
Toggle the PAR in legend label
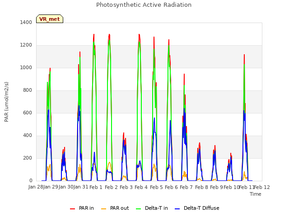86,208
